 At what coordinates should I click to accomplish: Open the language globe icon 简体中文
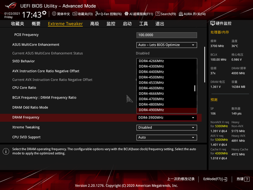pyautogui.click(x=54, y=14)
